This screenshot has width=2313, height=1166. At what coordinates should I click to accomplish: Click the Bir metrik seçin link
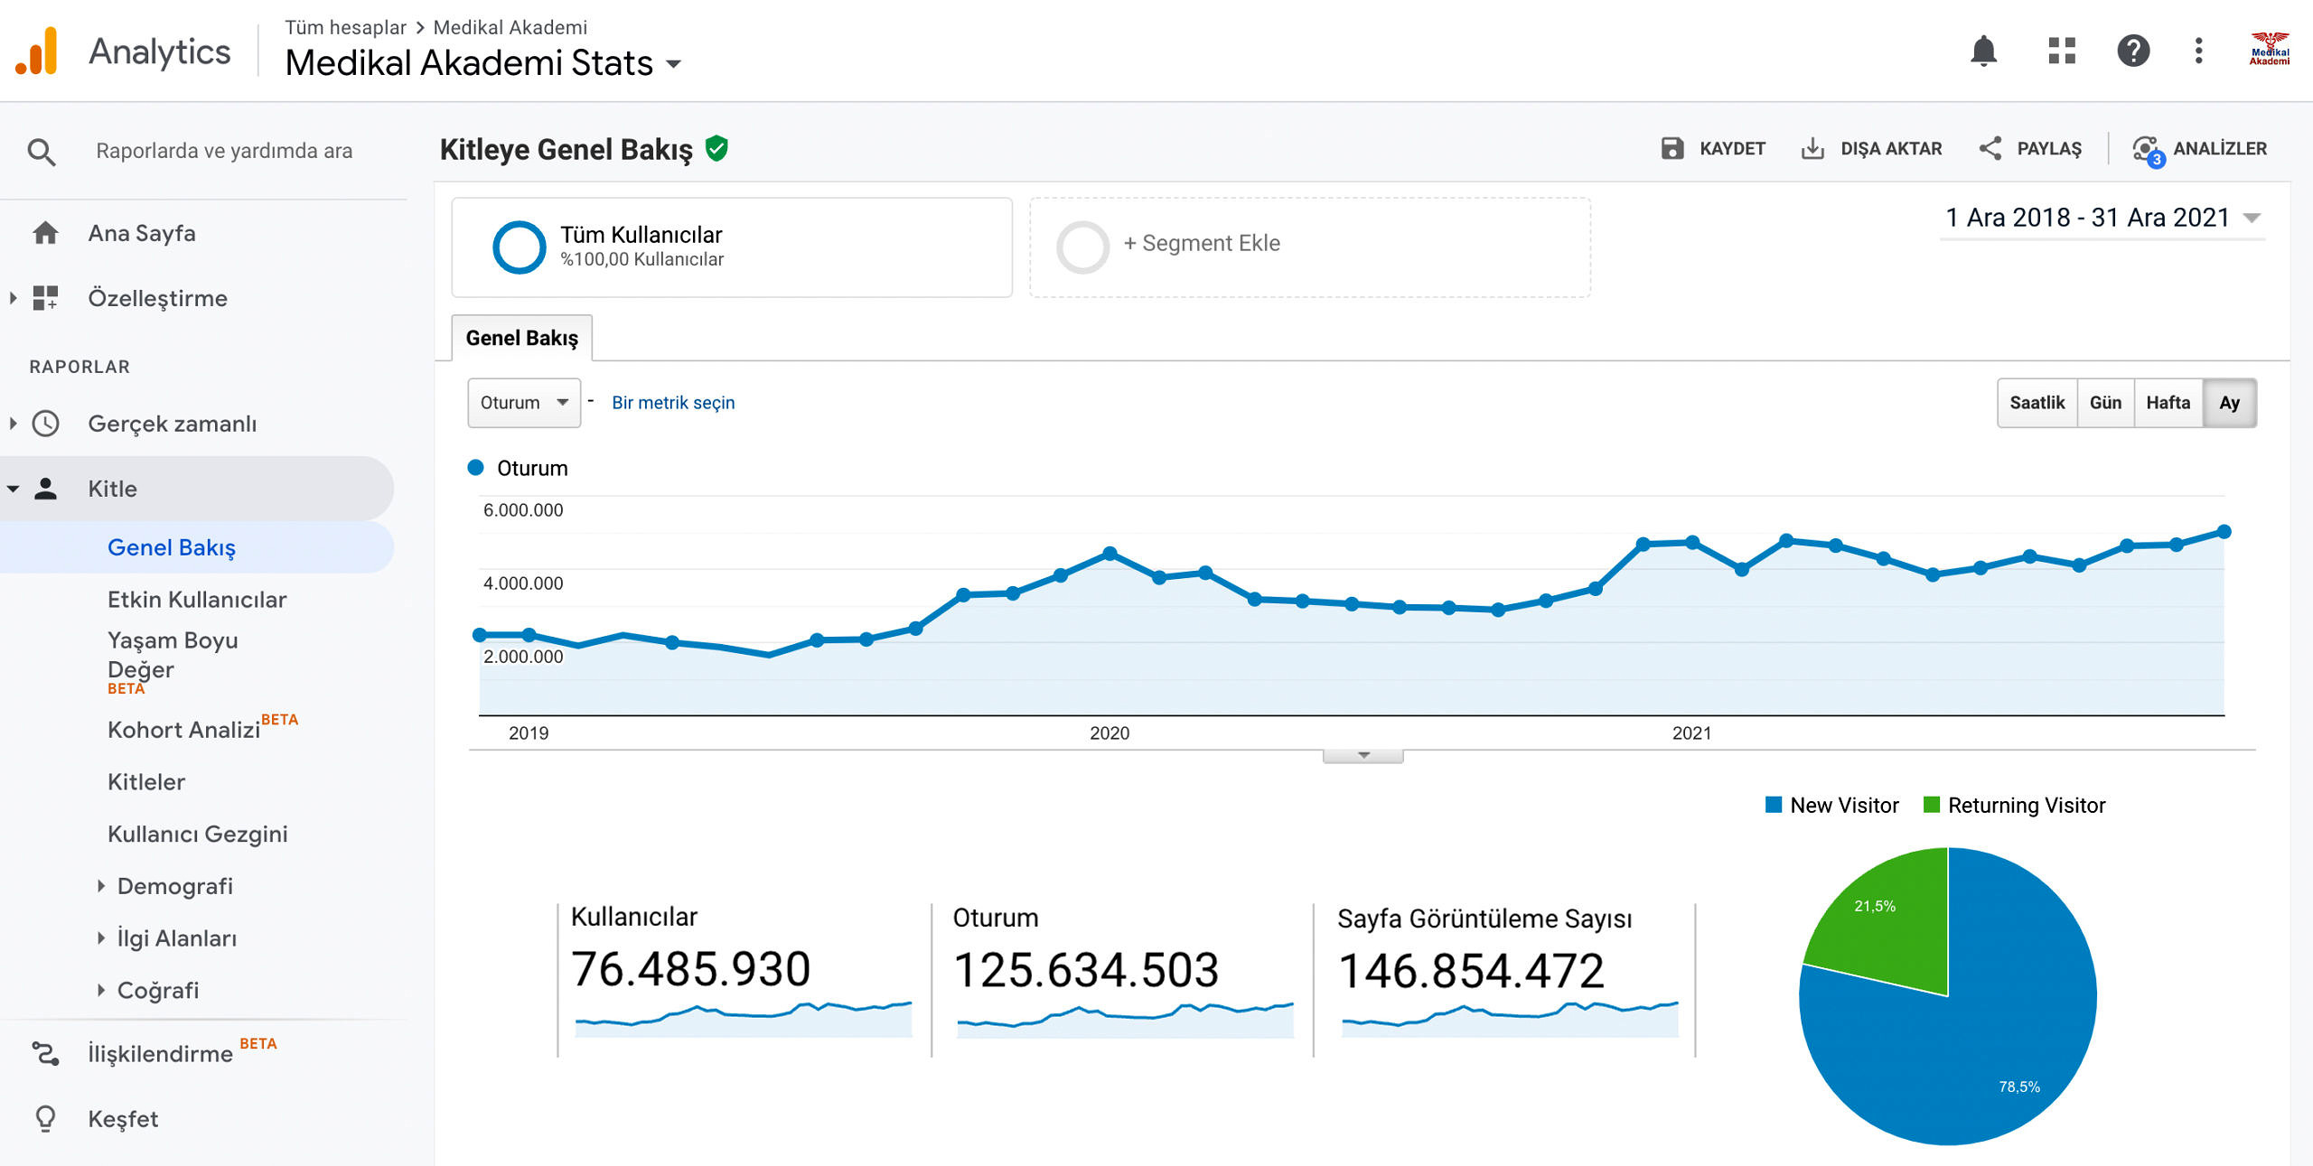tap(673, 403)
